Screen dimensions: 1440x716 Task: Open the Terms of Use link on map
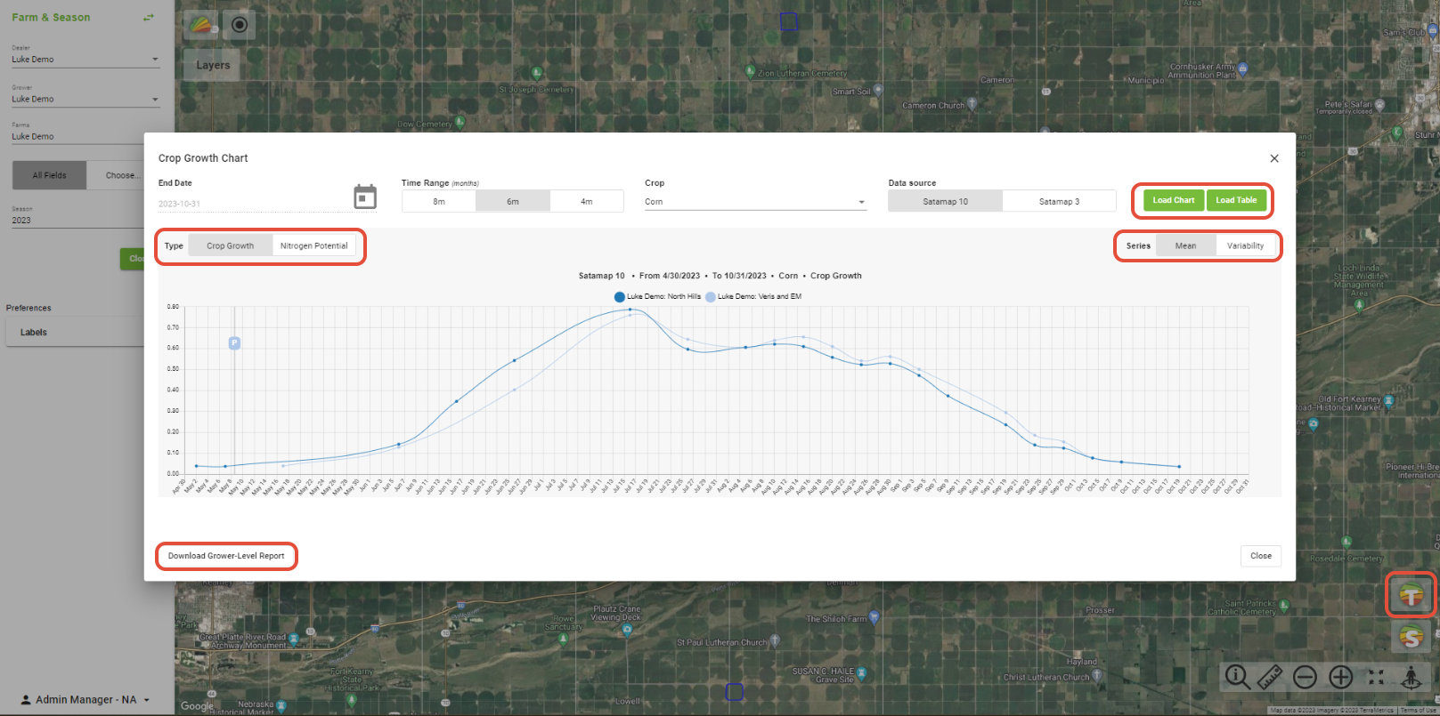pos(1418,711)
